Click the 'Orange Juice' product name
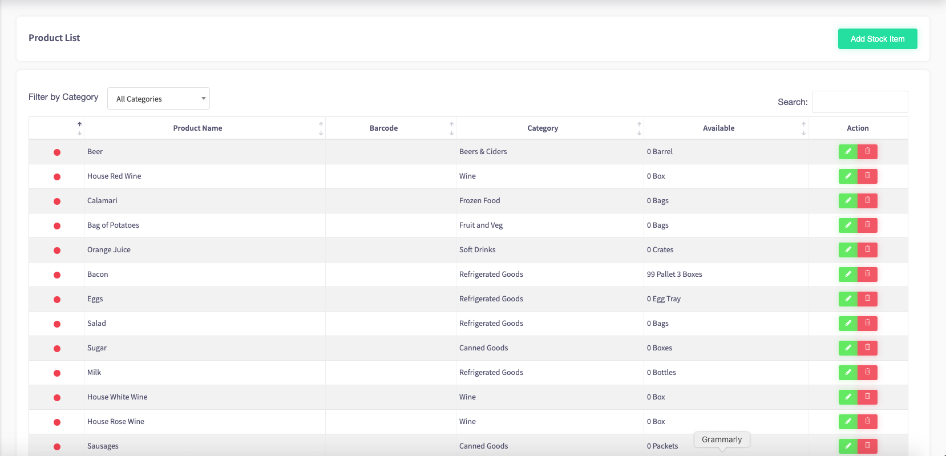Screen dimensions: 946x456 pos(109,249)
